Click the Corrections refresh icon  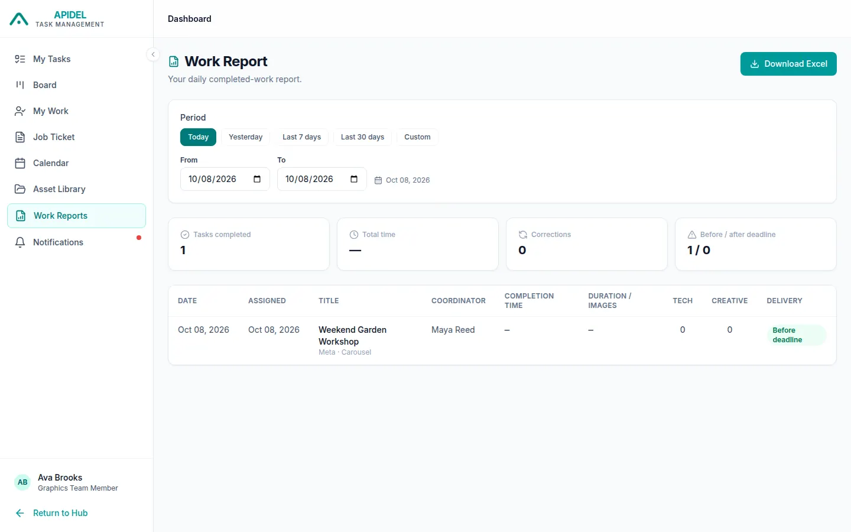pos(523,235)
